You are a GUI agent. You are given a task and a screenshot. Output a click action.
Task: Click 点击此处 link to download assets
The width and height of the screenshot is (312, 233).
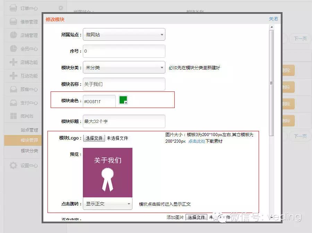click(197, 141)
